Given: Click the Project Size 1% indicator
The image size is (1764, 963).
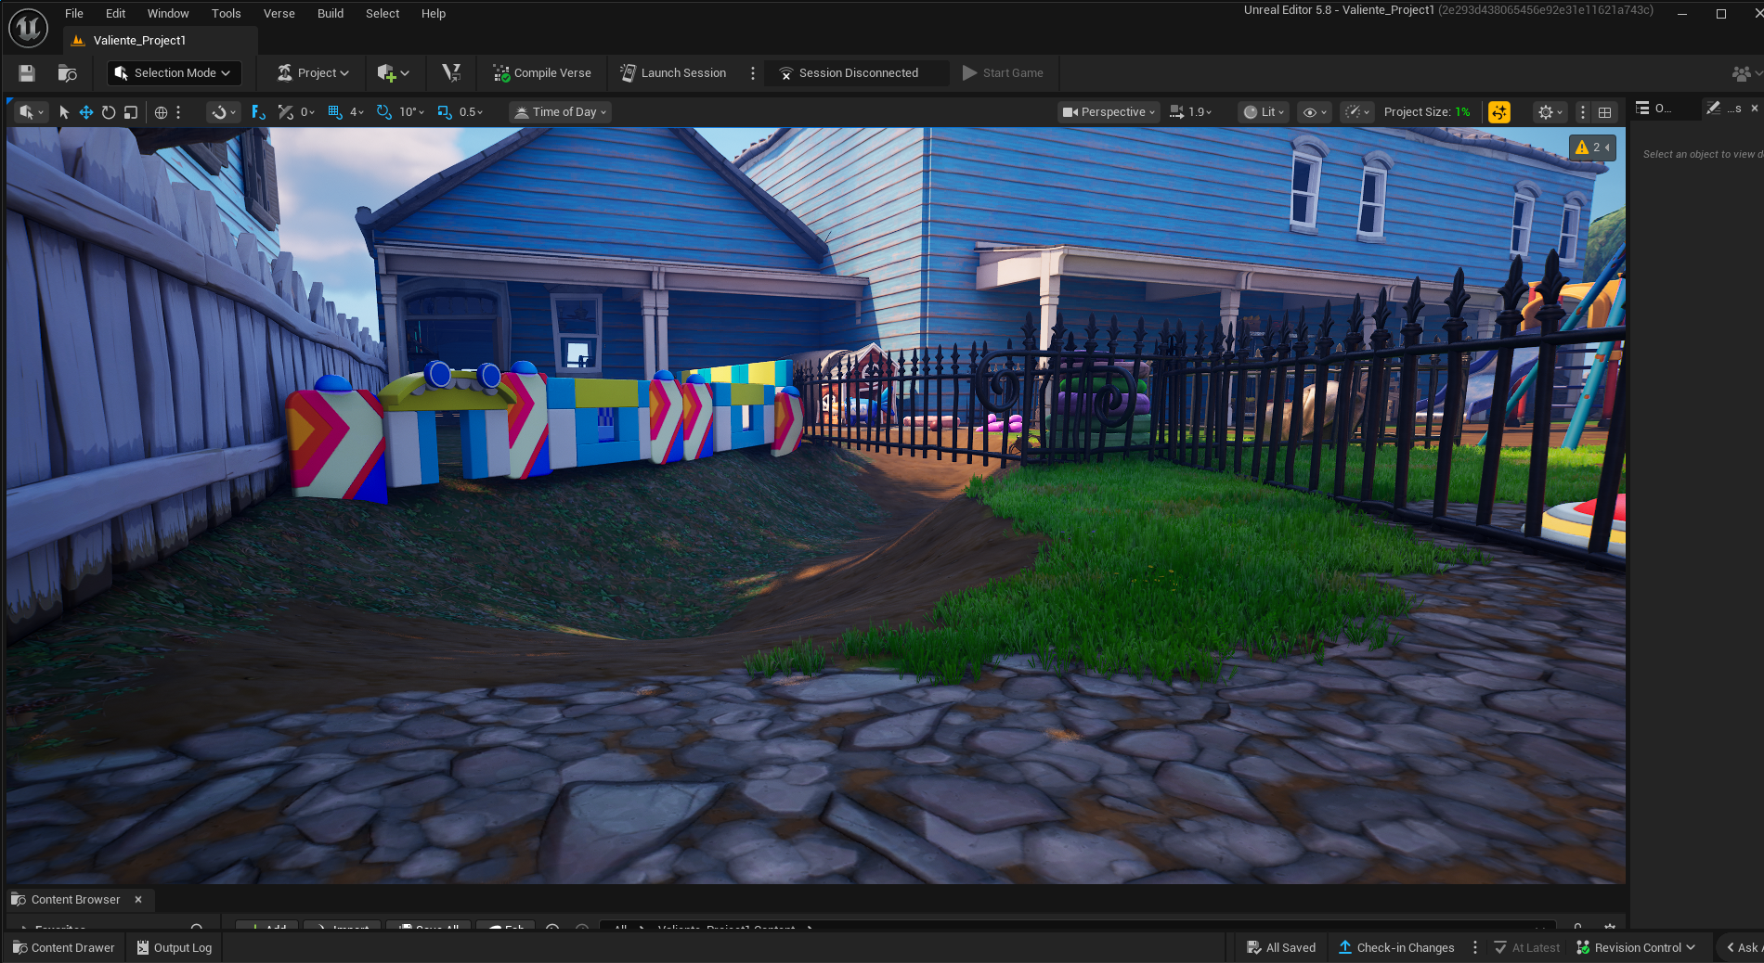Looking at the screenshot, I should click(1427, 112).
